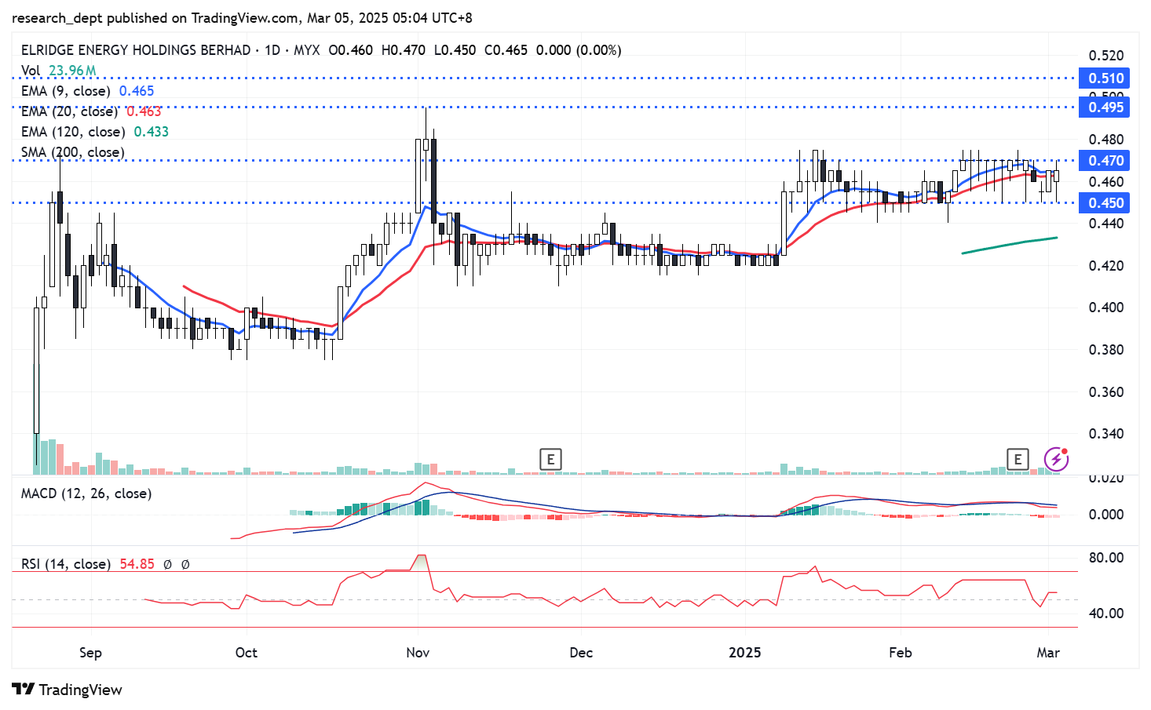Viewport: 1151px width, 710px height.
Task: Click the 0.480 price scale value
Action: 1105,140
